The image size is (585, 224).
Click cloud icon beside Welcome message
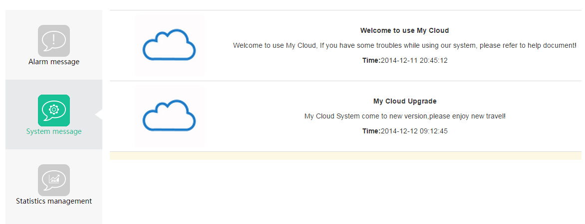pos(169,46)
